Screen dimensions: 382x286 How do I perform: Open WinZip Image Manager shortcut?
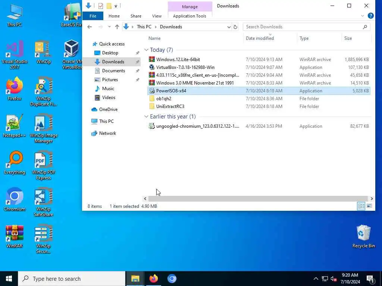(43, 129)
